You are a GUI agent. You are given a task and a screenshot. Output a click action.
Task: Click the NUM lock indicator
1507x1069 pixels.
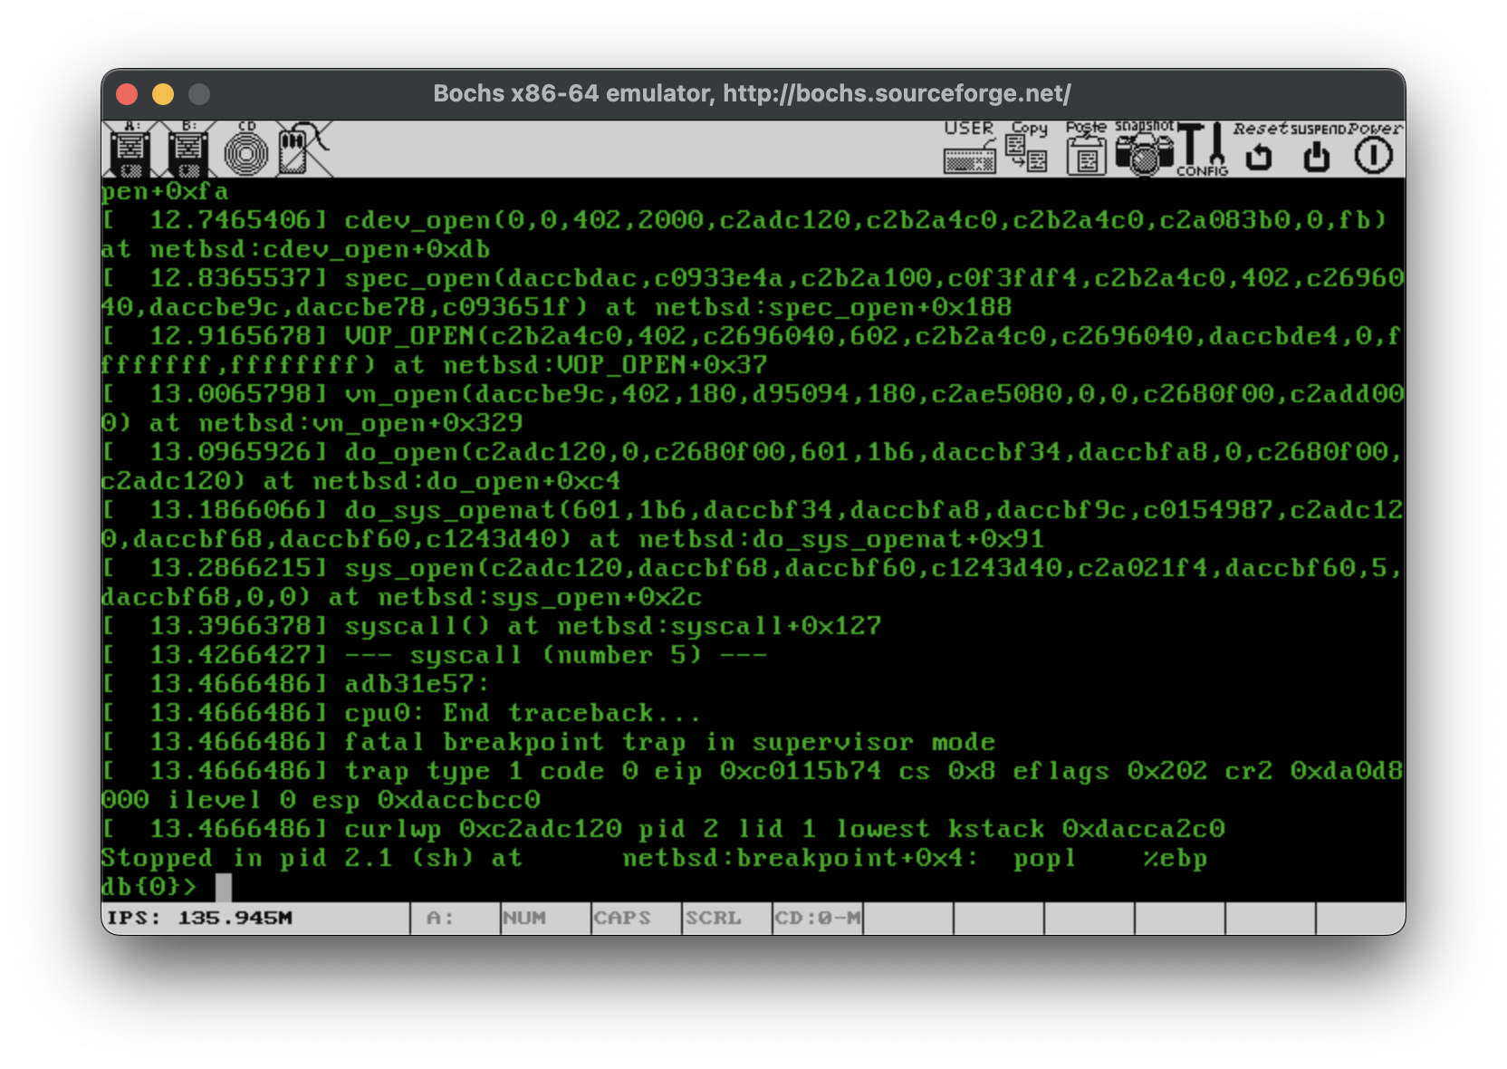point(546,918)
